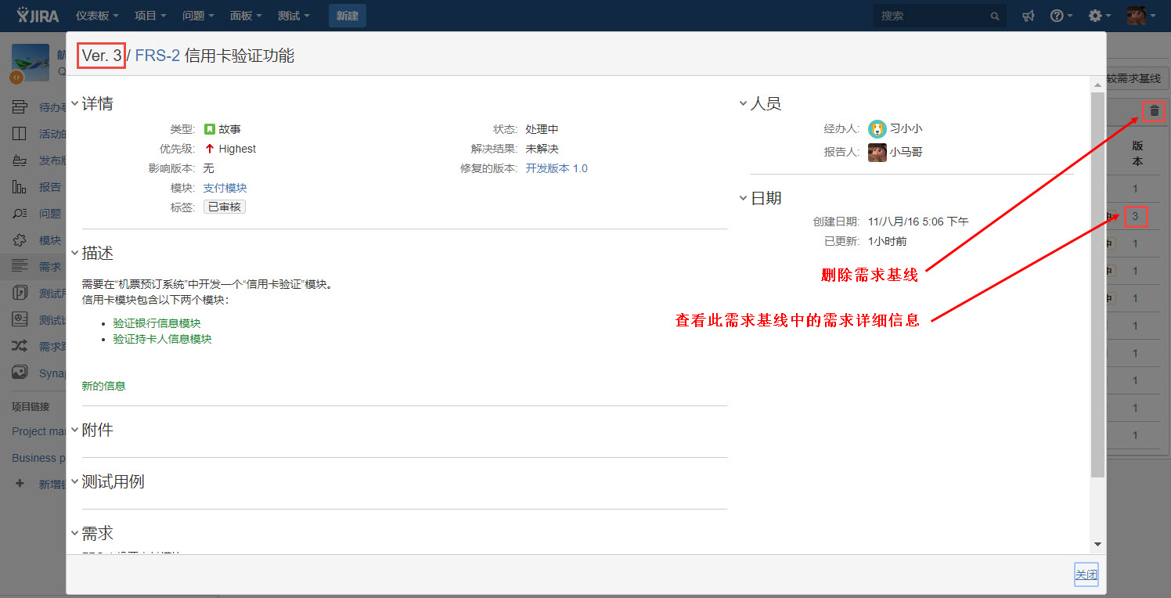Open the 问题 menu in top navigation
Viewport: 1171px width, 598px height.
click(x=198, y=16)
